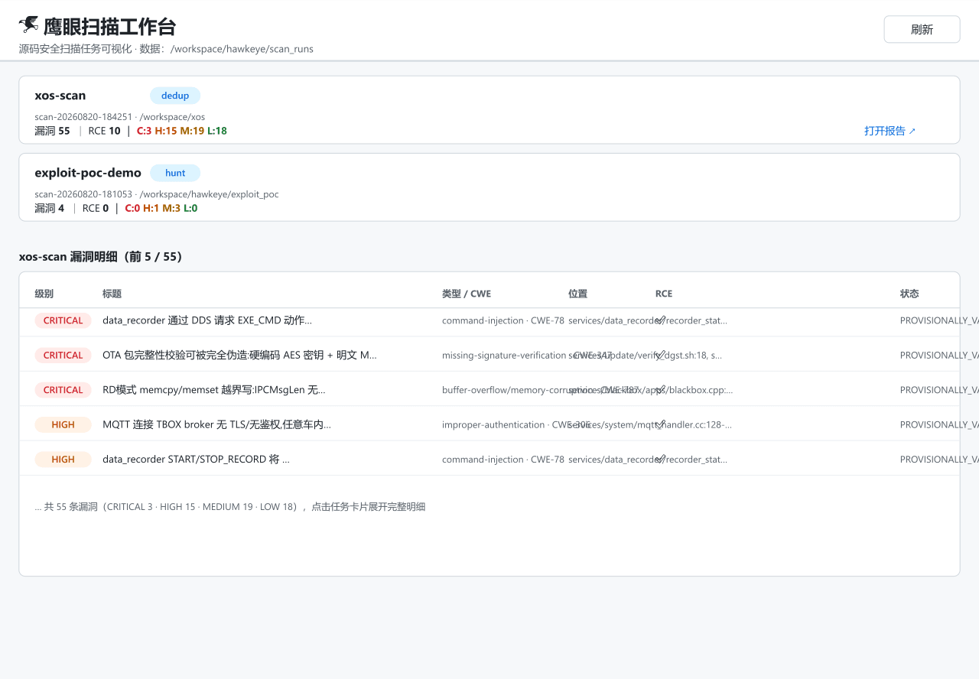Click the eagle logo icon in the header
Viewport: 979px width, 679px height.
point(29,25)
